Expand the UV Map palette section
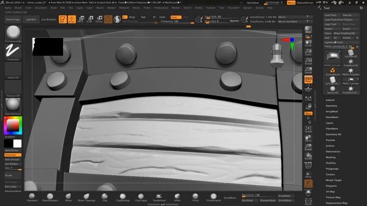The image size is (367, 206). 330,192
